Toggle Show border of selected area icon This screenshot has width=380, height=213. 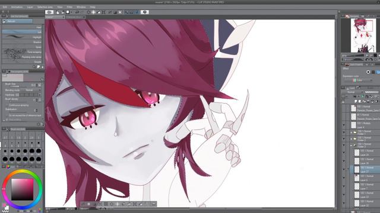click(120, 12)
